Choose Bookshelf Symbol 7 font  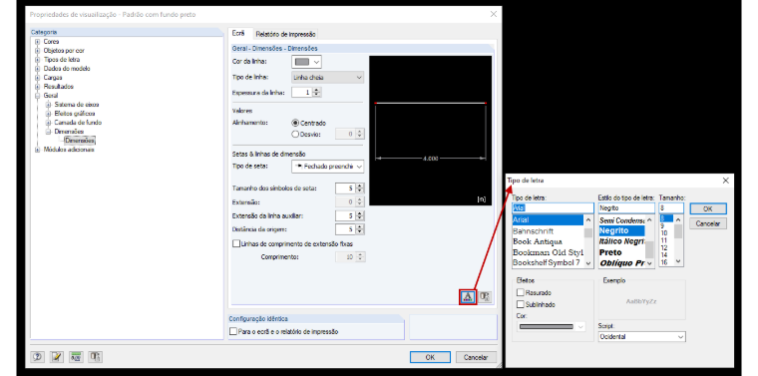[x=547, y=263]
